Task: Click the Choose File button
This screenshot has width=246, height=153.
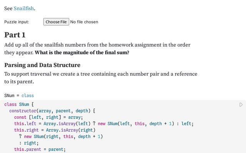Action: (56, 22)
